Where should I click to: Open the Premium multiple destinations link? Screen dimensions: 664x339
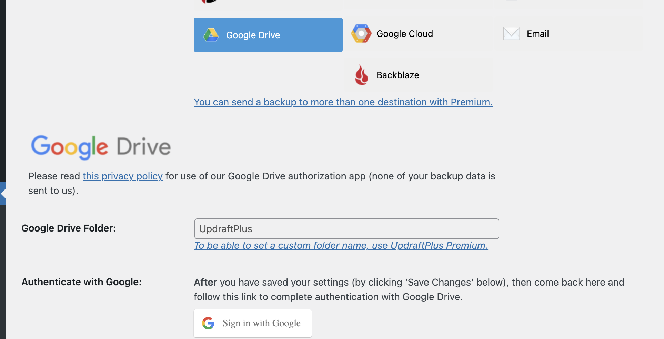tap(343, 102)
